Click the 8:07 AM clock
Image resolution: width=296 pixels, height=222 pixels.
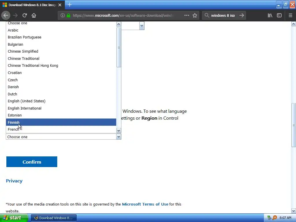pyautogui.click(x=285, y=218)
